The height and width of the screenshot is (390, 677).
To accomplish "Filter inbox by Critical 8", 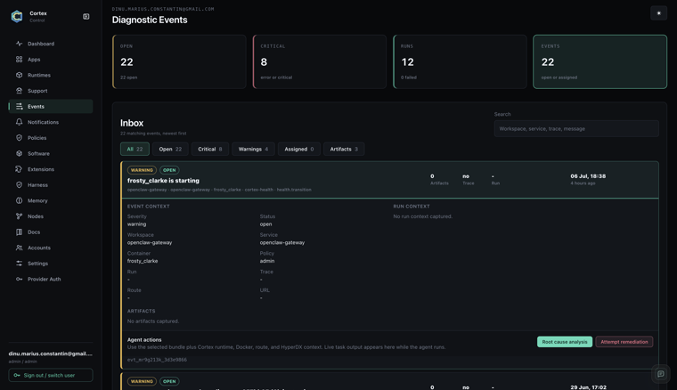I will point(210,149).
